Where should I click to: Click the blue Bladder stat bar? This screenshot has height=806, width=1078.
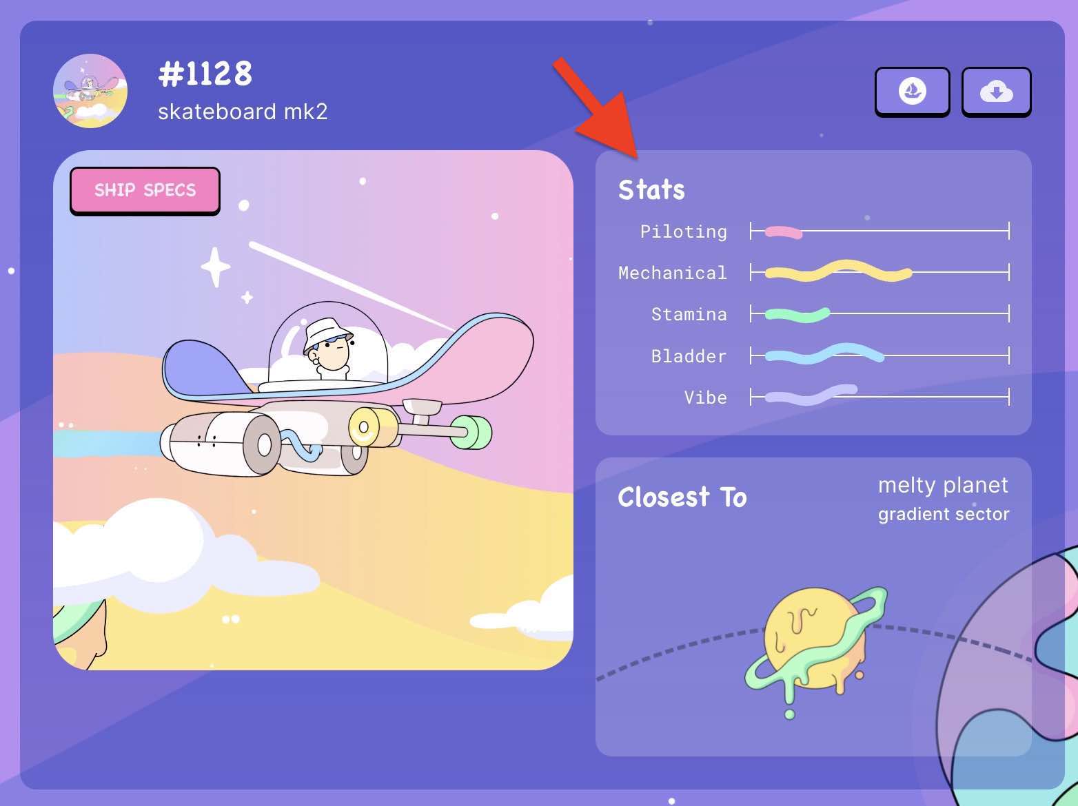click(x=824, y=353)
